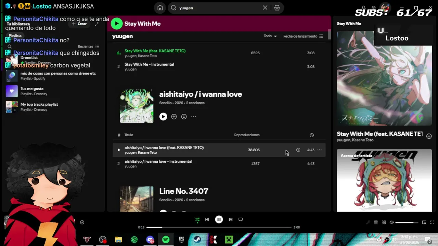Viewport: 438px width, 246px height.
Task: Click yuugen, Kasane Teto artist link in right panel
Action: pos(355,140)
